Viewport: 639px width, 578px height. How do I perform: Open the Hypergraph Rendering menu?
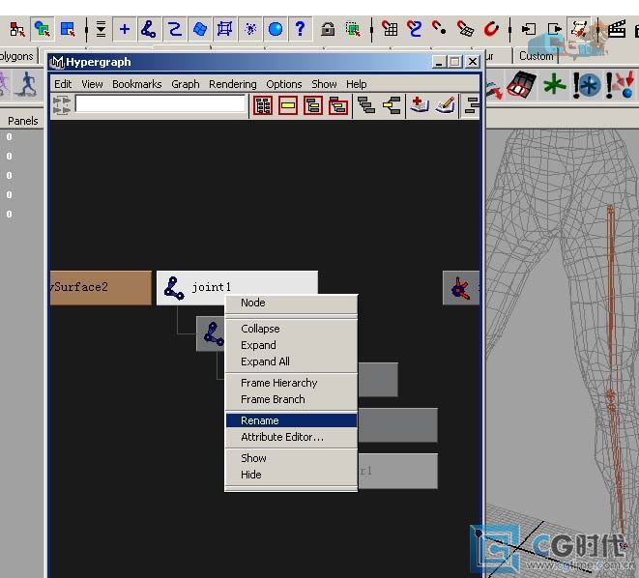click(x=233, y=84)
